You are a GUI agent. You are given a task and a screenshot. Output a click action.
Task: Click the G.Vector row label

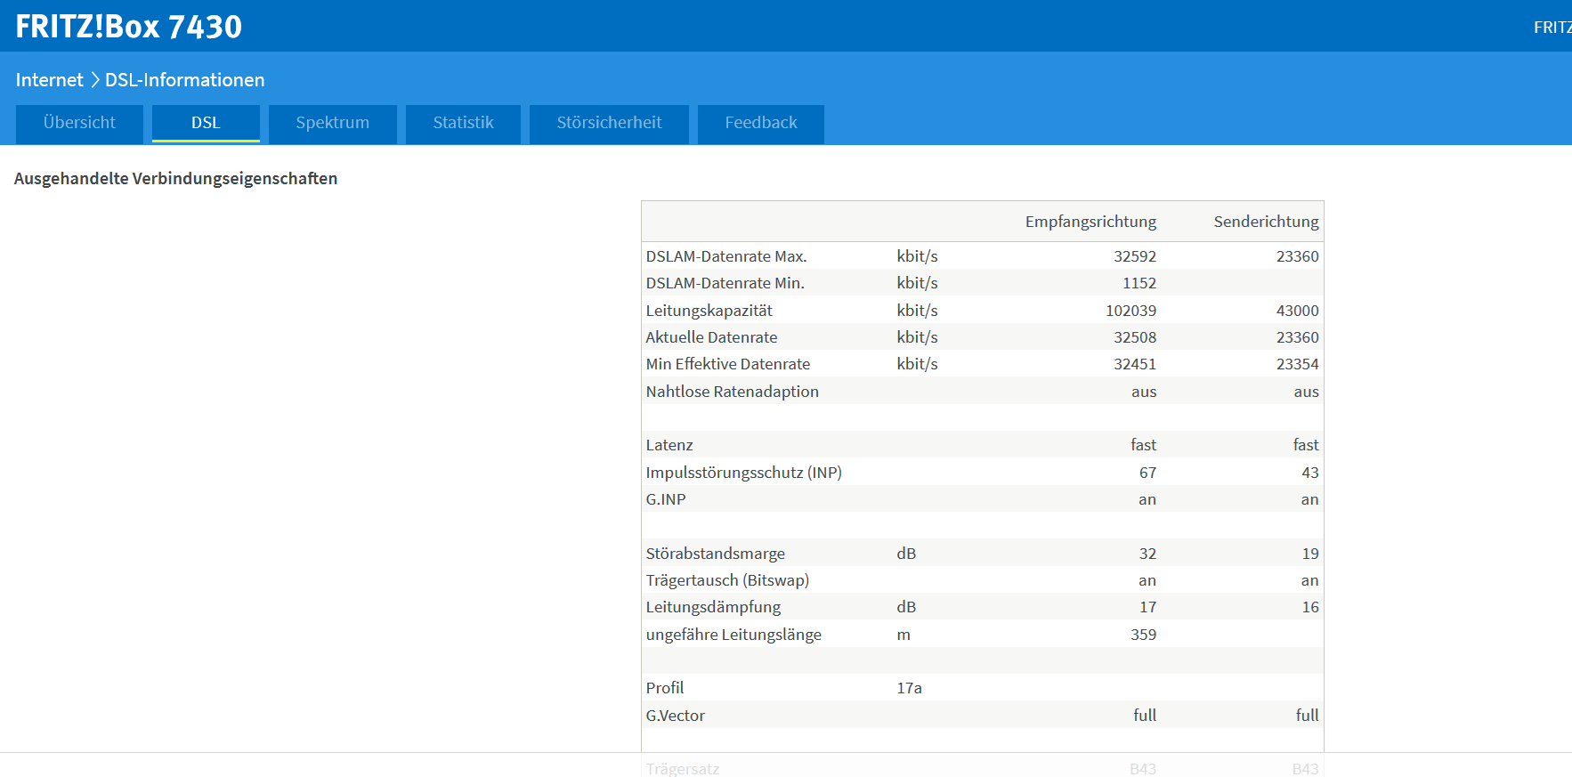(675, 716)
